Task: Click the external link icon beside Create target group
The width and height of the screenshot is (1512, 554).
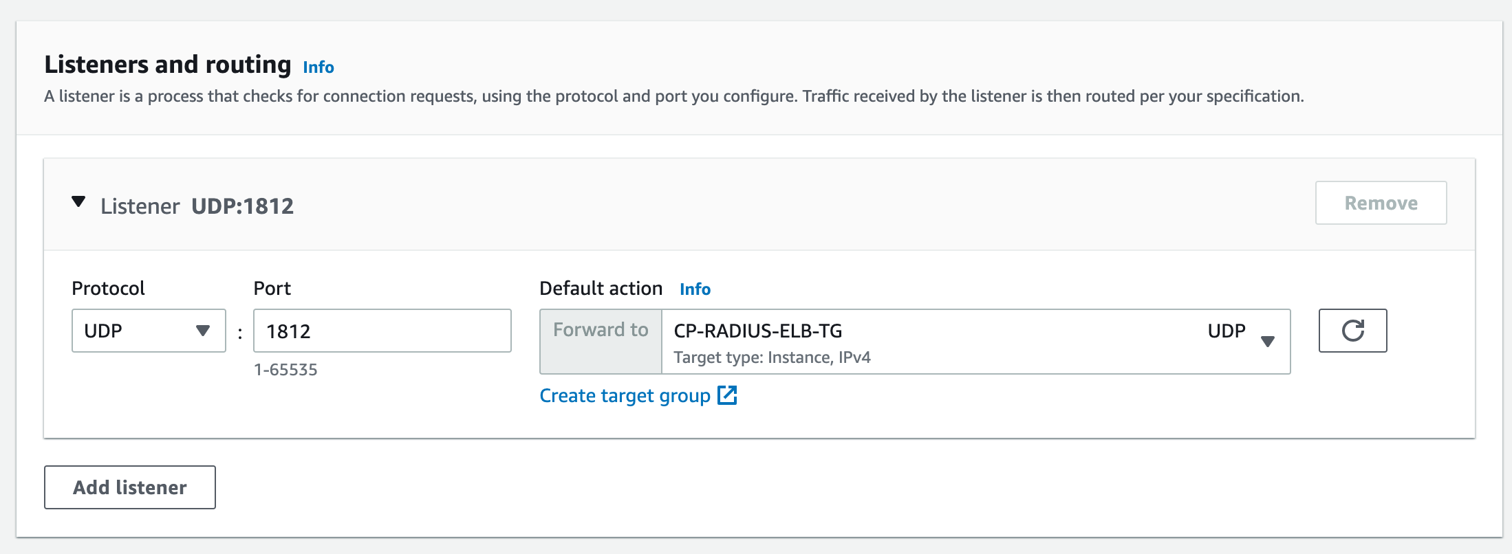Action: (727, 395)
